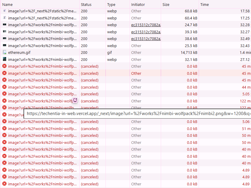Viewport: 251px width, 188px height.
Task: Click the red error icon on the 44 ms canceled request
Action: coord(4,87)
